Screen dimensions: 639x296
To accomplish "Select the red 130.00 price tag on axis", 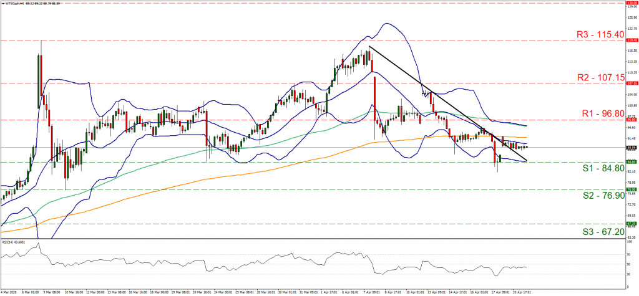I will [632, 2].
